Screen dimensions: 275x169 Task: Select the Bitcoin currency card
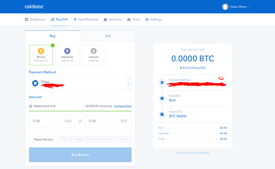(x=41, y=55)
